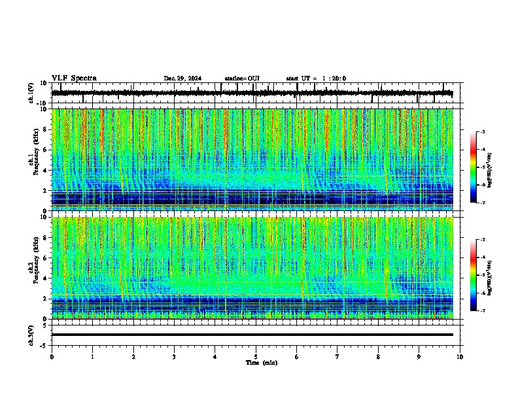Image resolution: width=518 pixels, height=400 pixels.
Task: Click the ch.2 "Frequency (kHz)" axis label
Action: [x=37, y=260]
